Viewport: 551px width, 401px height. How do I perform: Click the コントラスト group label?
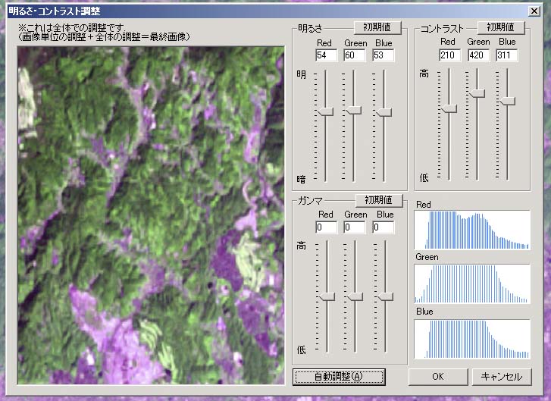coord(442,29)
